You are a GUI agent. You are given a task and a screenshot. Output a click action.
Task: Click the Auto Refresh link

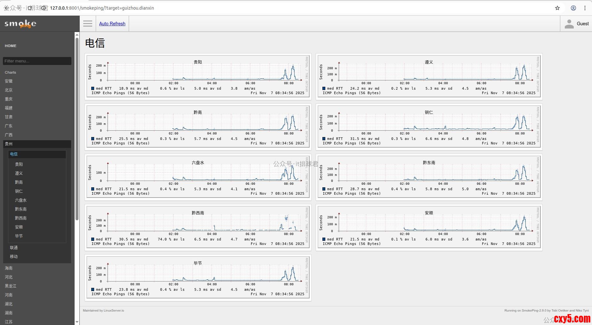(x=112, y=24)
